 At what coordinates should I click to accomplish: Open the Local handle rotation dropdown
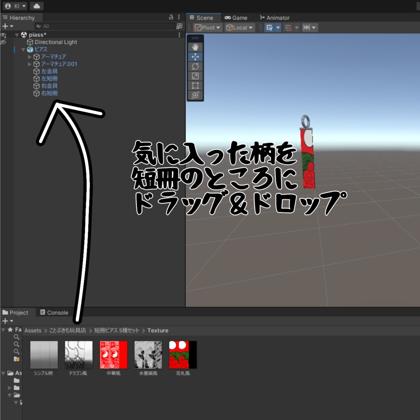point(239,27)
